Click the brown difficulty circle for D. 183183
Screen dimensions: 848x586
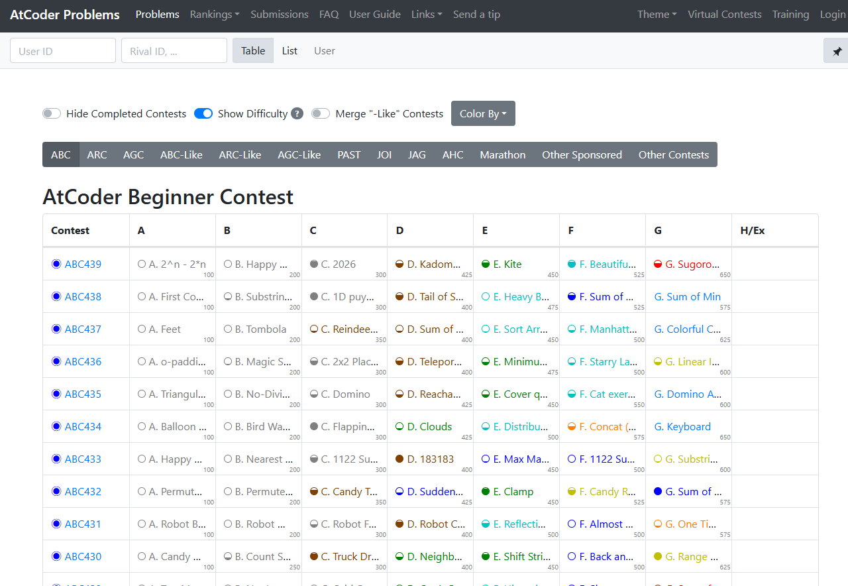[399, 459]
